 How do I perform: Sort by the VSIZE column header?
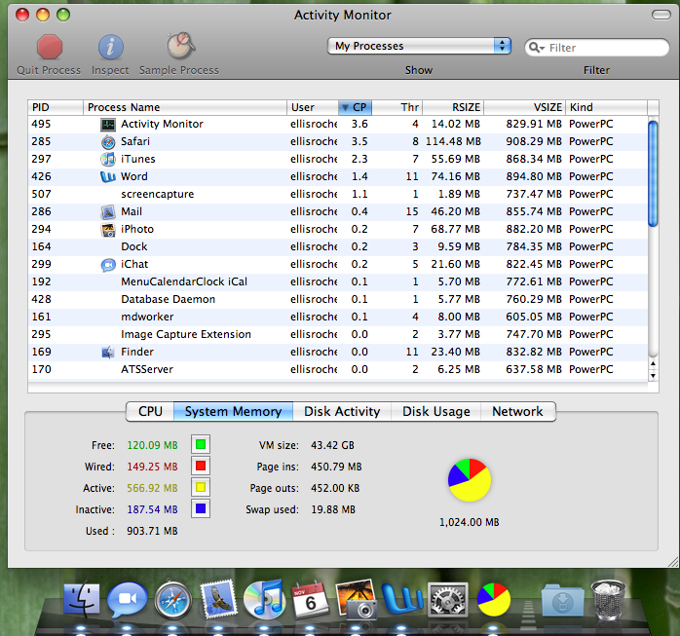525,107
